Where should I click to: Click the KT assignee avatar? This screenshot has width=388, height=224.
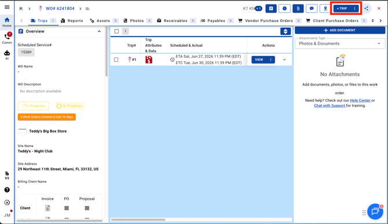coord(245,9)
